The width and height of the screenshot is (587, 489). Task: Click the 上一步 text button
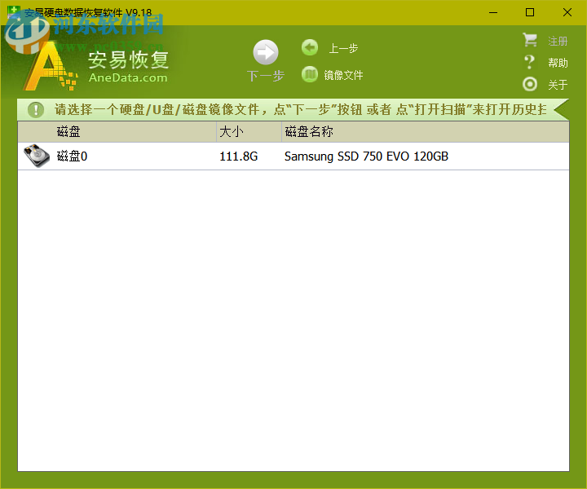(343, 48)
